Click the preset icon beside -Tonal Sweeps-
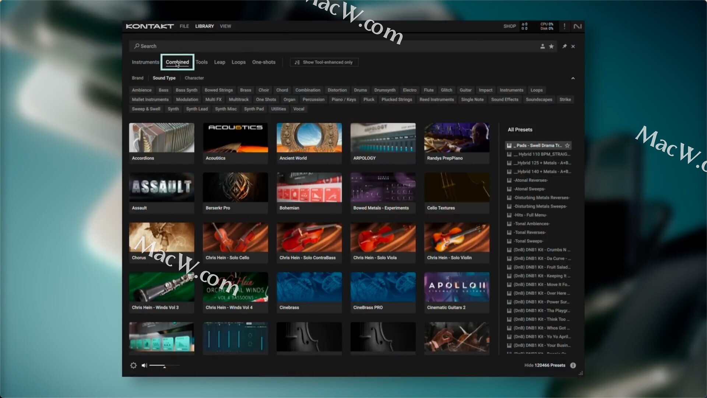This screenshot has height=398, width=707. (509, 241)
